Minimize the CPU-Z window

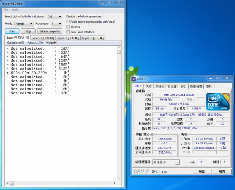pyautogui.click(x=210, y=78)
